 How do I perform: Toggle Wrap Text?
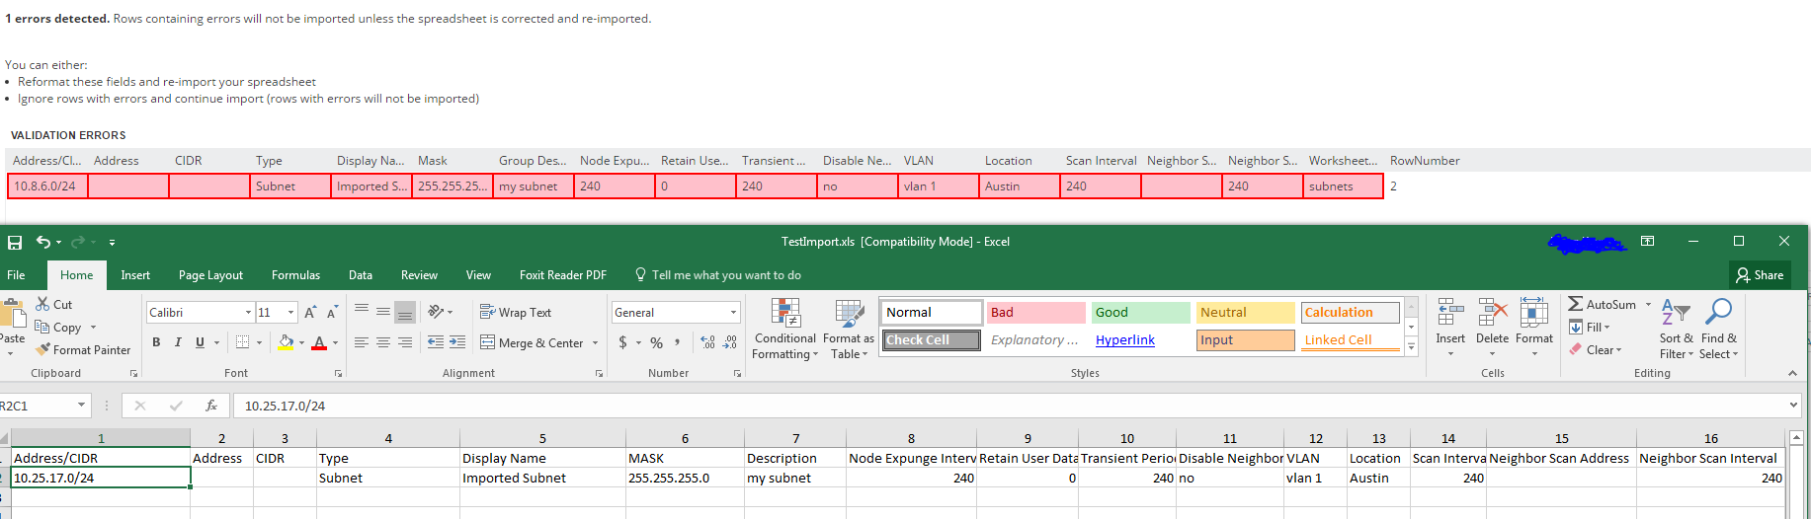516,312
